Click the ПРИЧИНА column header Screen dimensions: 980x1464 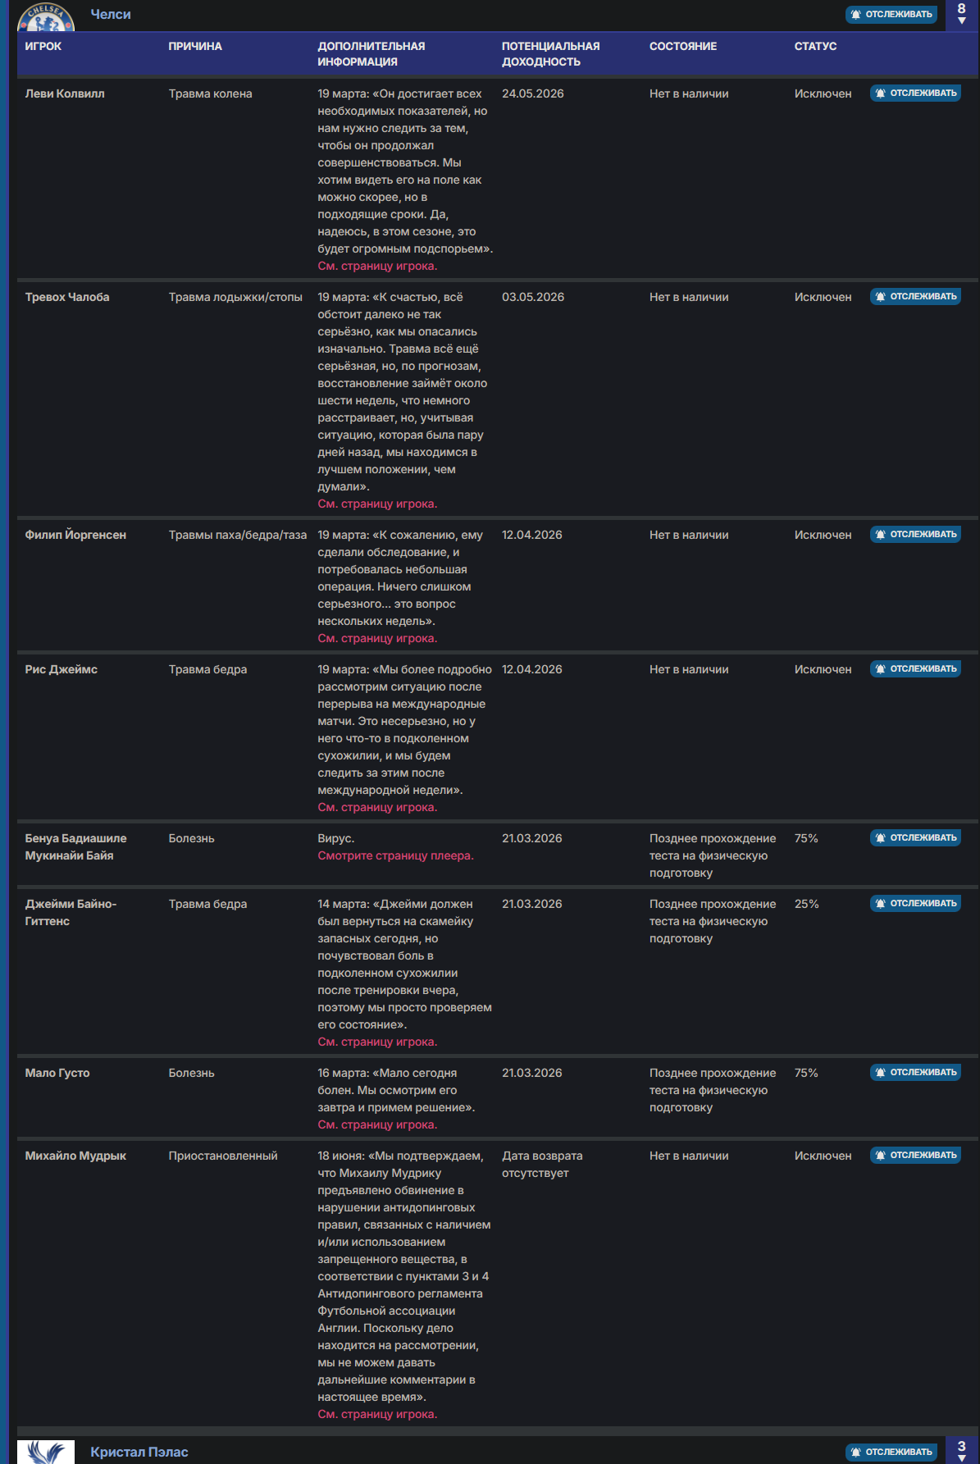pos(195,46)
